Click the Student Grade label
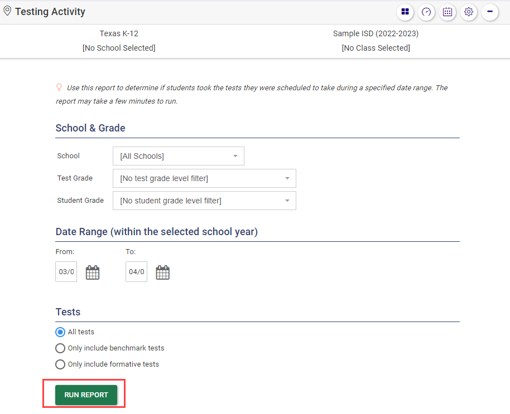This screenshot has height=414, width=510. pos(80,201)
